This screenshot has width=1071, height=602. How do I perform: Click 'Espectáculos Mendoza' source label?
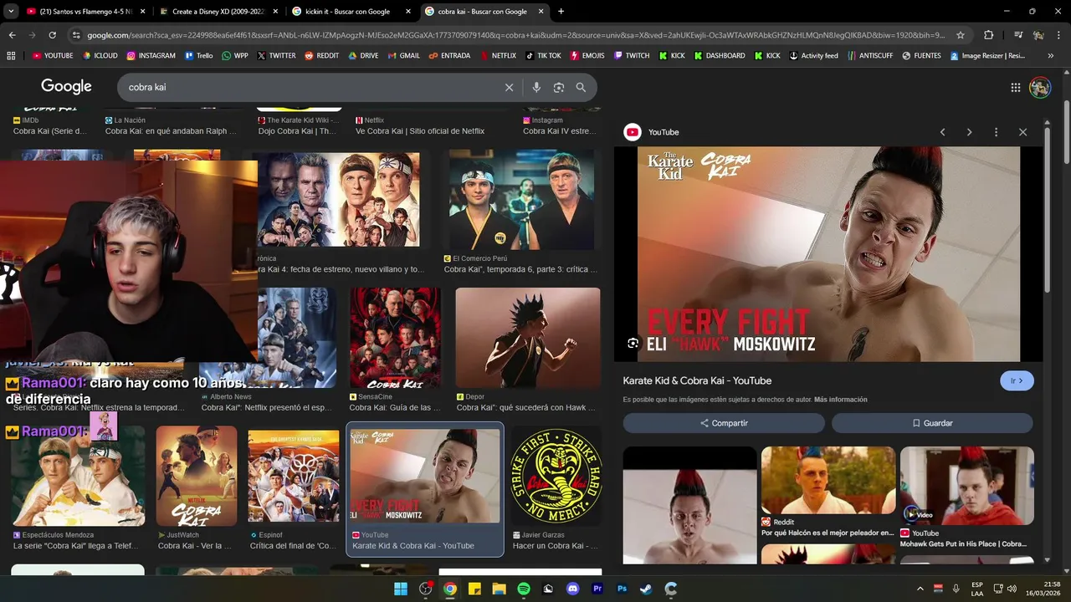point(58,535)
